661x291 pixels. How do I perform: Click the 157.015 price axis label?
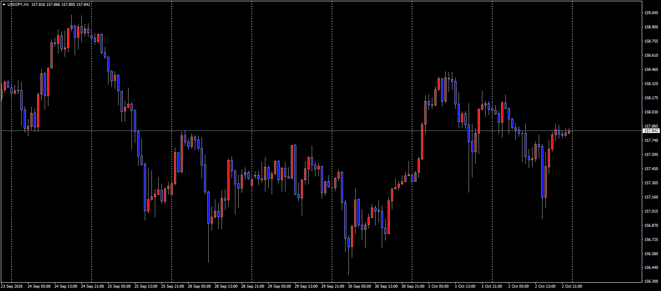tap(651, 211)
